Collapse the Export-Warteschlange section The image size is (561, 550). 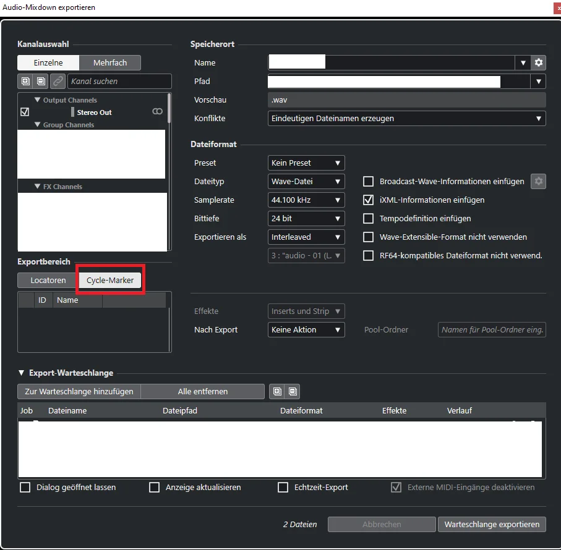[22, 373]
